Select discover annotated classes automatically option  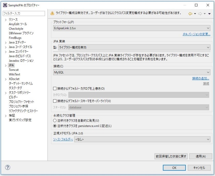pyautogui.click(x=55, y=121)
